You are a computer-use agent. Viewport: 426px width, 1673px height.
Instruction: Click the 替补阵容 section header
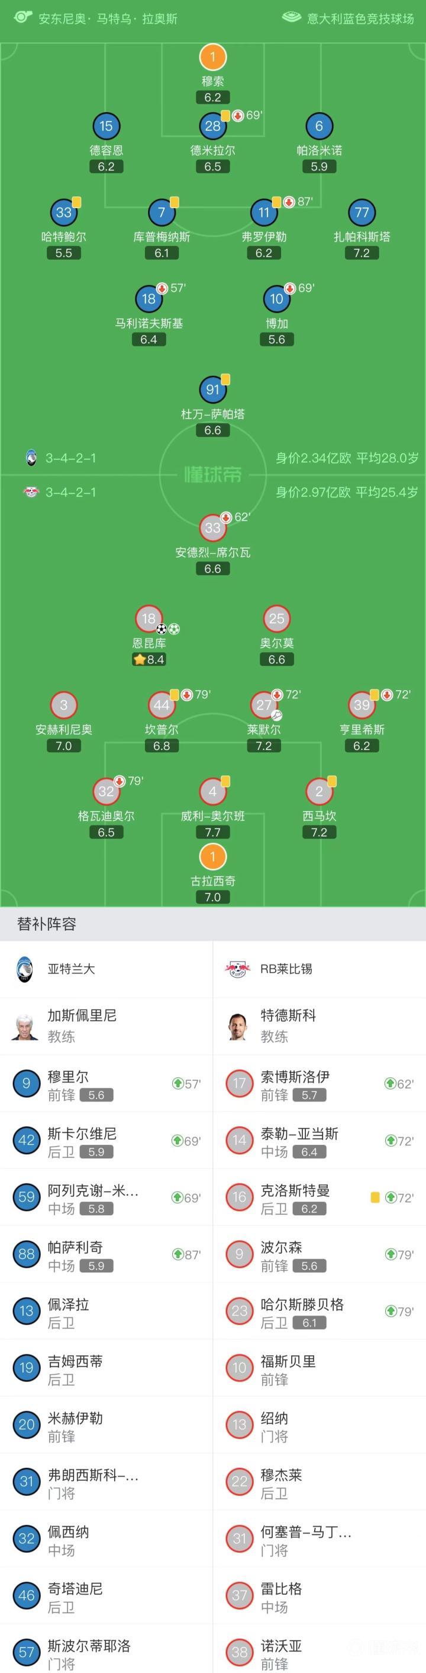click(47, 924)
